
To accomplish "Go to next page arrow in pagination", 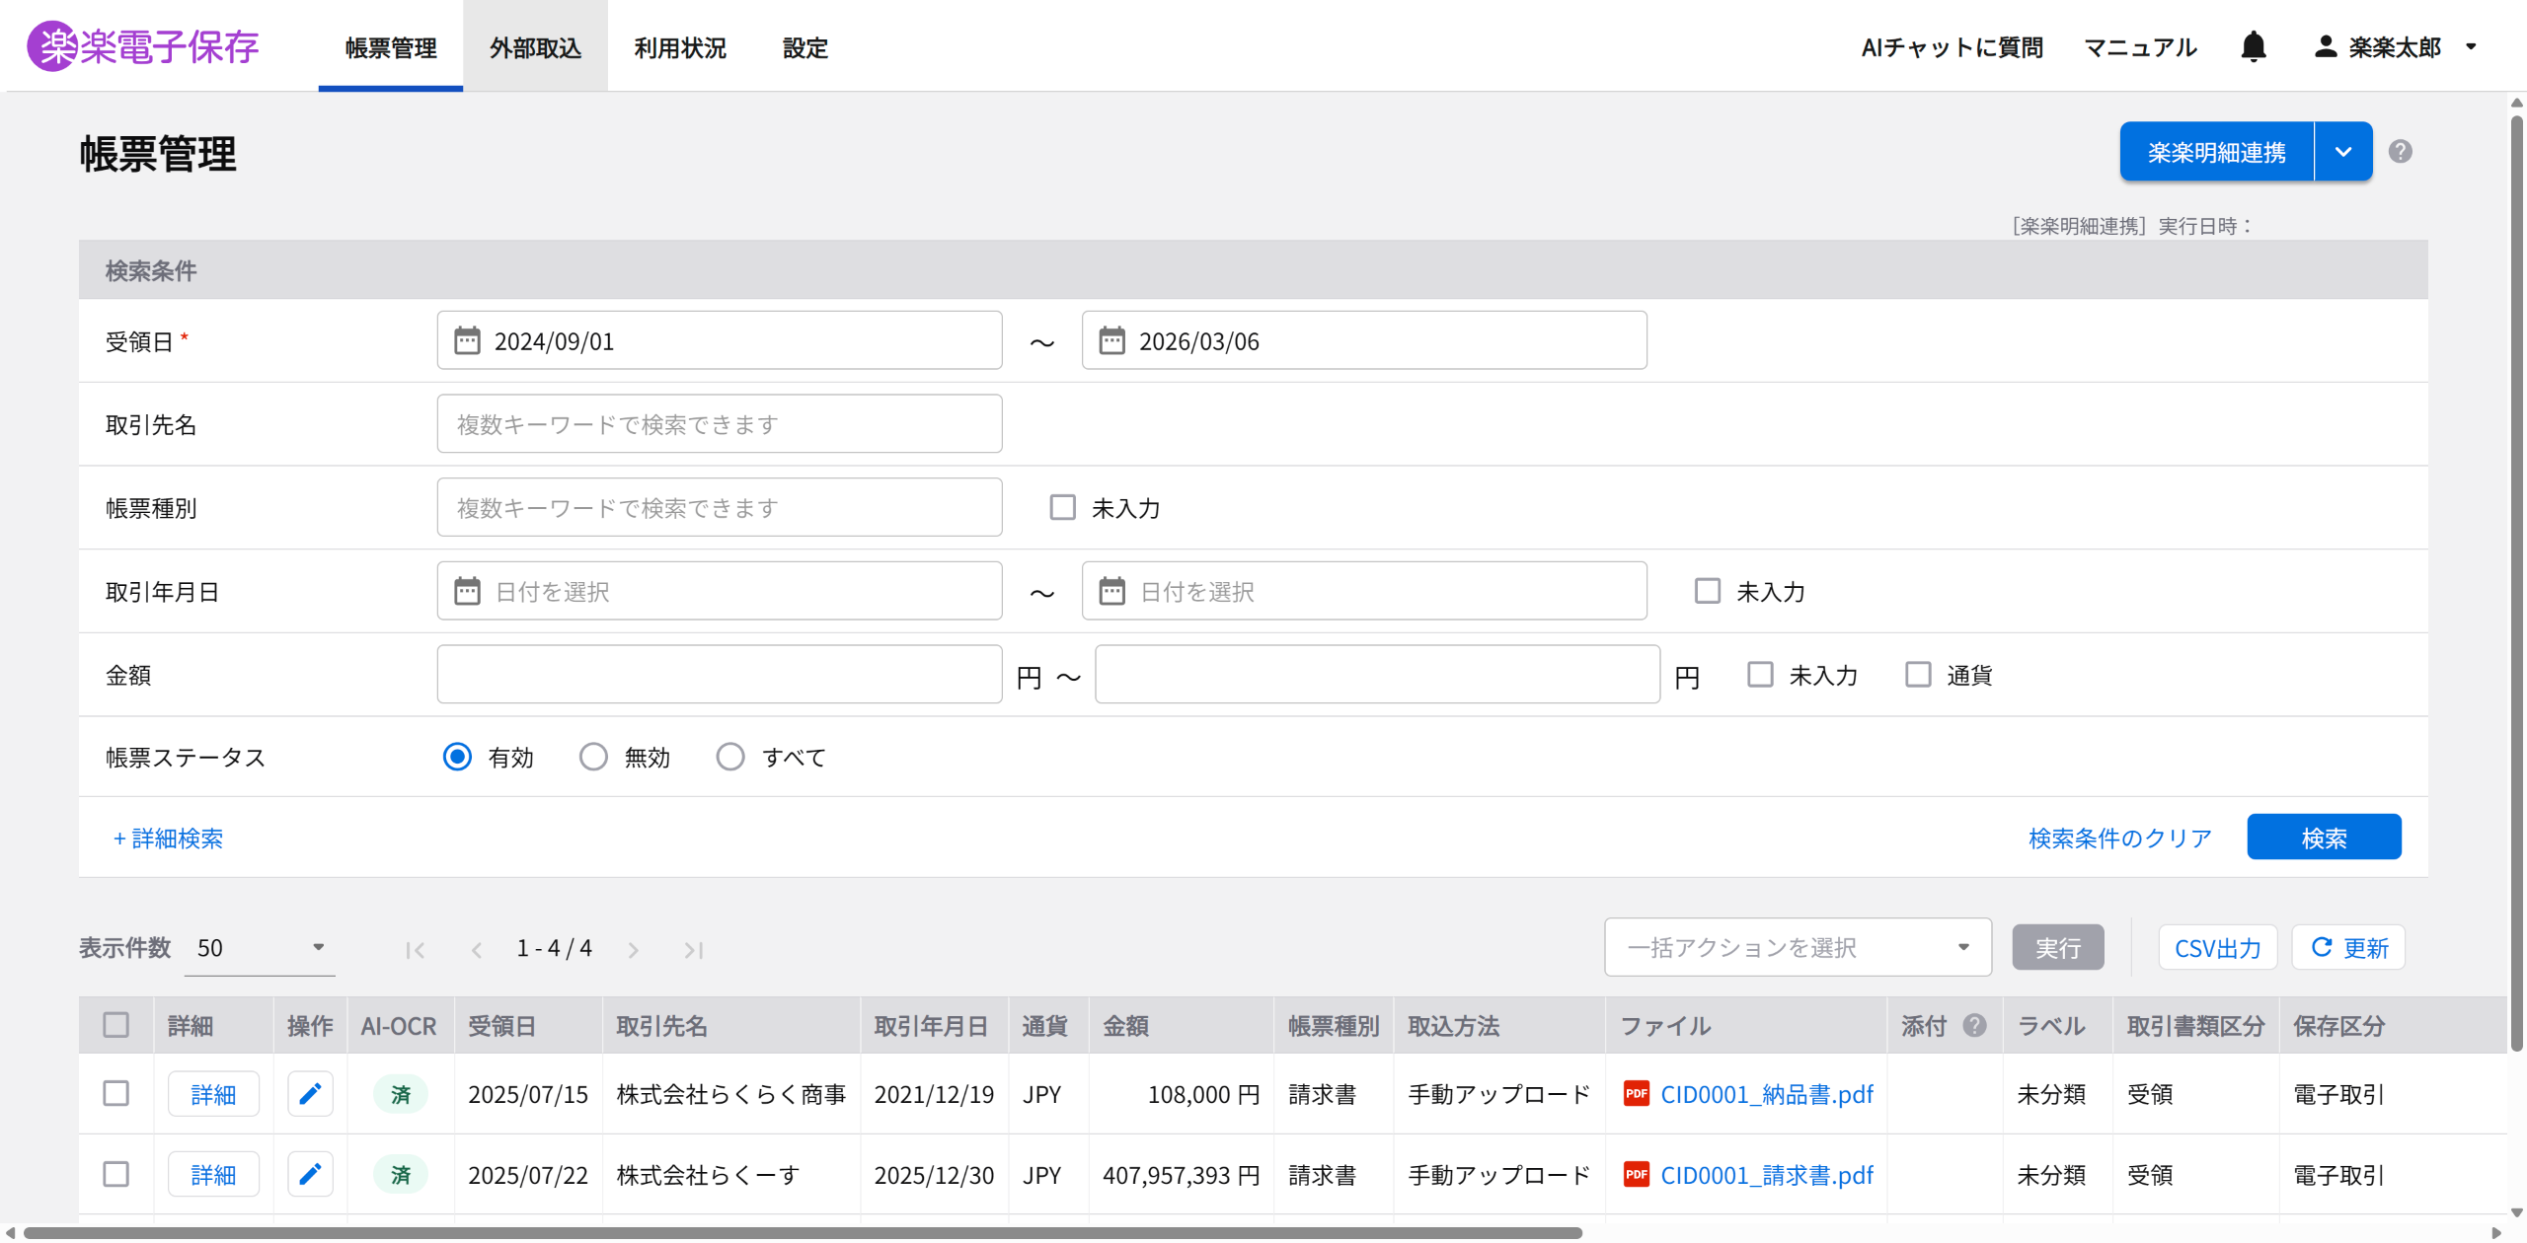I will click(x=633, y=949).
